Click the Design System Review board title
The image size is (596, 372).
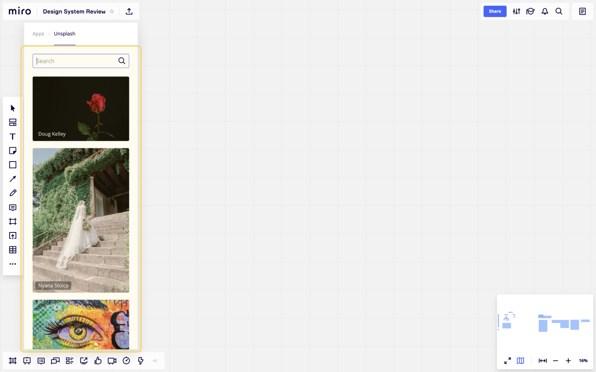tap(74, 12)
